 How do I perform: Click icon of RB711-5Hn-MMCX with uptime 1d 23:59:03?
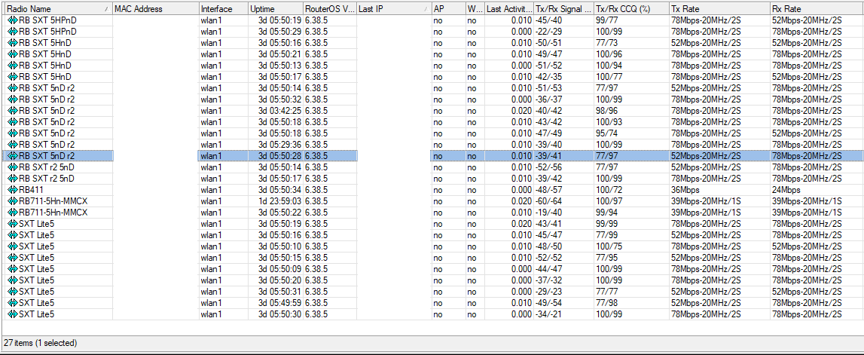(x=14, y=201)
